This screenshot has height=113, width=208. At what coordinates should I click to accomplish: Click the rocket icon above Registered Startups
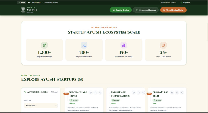pyautogui.click(x=44, y=45)
